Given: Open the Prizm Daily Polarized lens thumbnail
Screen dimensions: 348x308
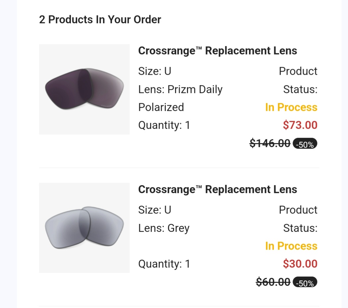Looking at the screenshot, I should (84, 89).
